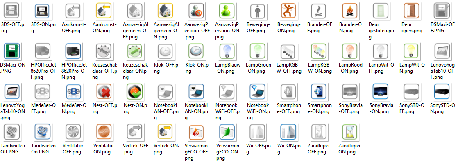Screen dimensions: 458x162
Task: Click LenovoYogaTab10-ON.png tablet icon
Action: (x=13, y=91)
